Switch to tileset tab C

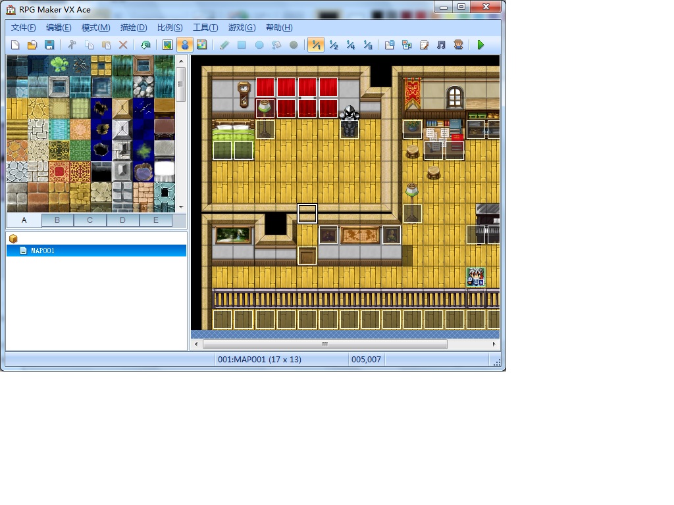point(90,220)
